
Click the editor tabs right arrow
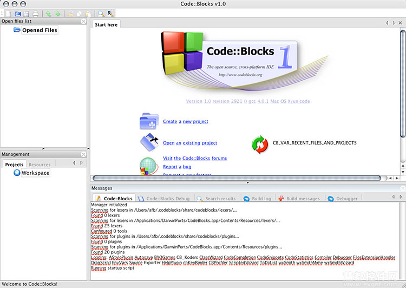394,23
